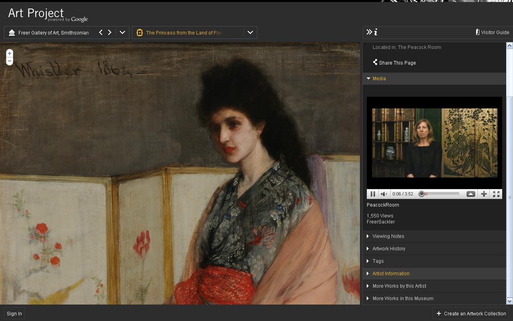513x321 pixels.
Task: Click the 1,550 Views count
Action: [380, 216]
